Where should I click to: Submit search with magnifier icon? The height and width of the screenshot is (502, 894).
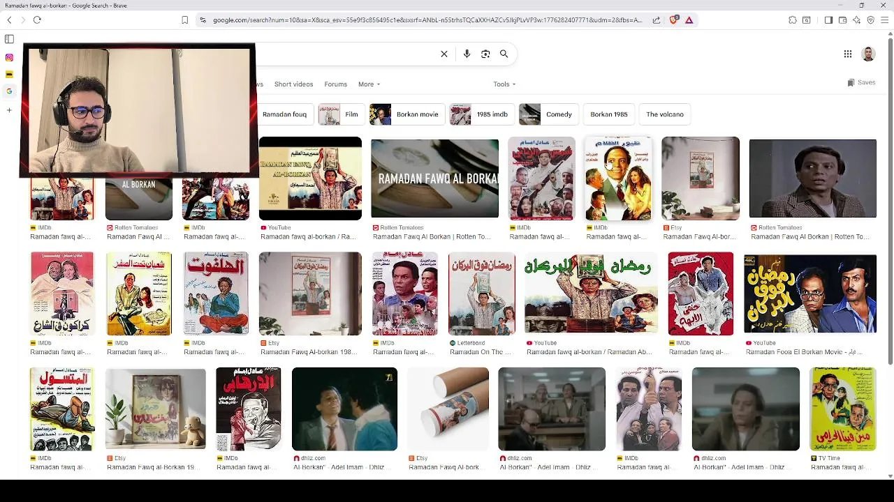[x=504, y=54]
